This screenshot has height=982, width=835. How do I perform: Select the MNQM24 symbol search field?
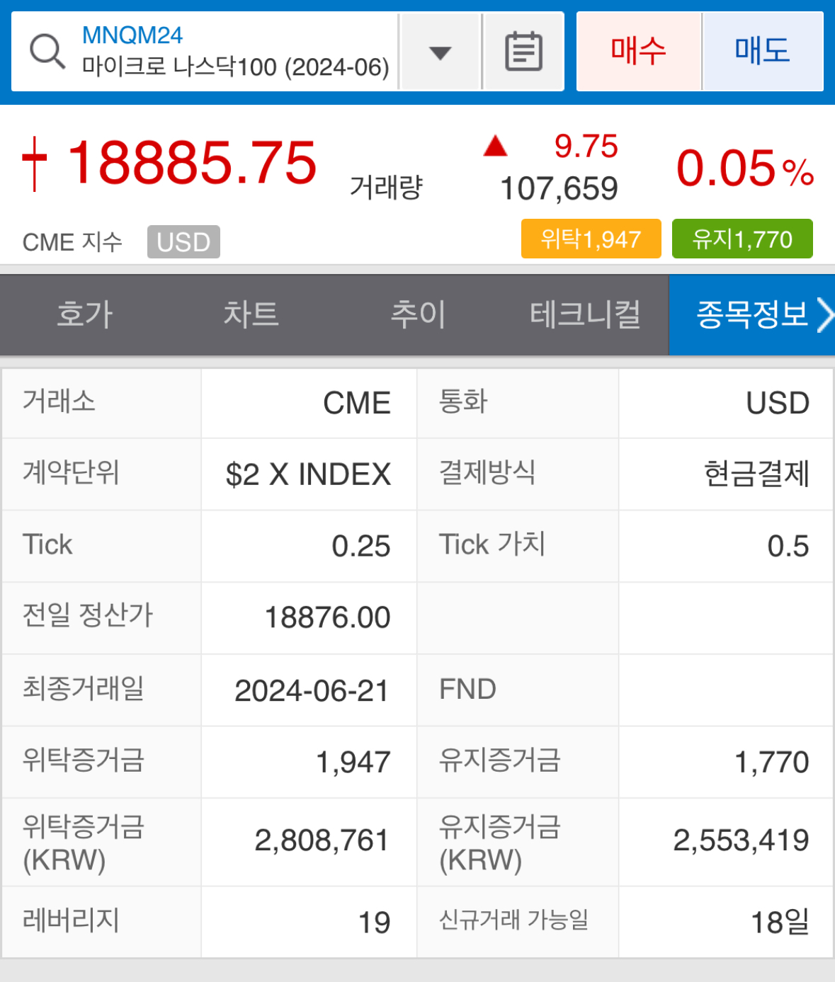[x=205, y=52]
